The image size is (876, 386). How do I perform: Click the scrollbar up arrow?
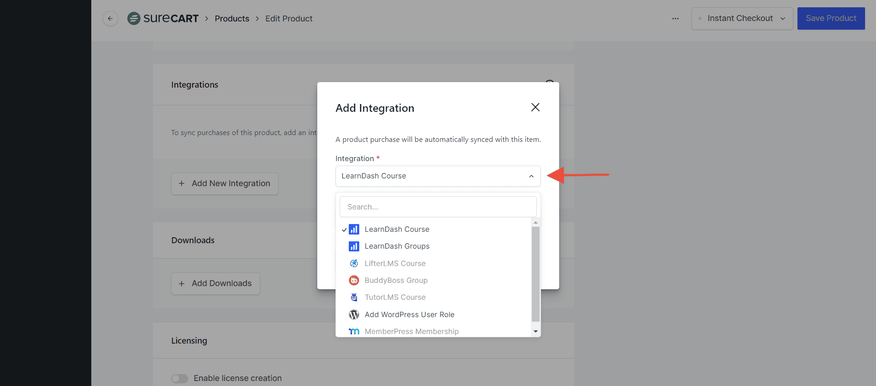pos(536,223)
